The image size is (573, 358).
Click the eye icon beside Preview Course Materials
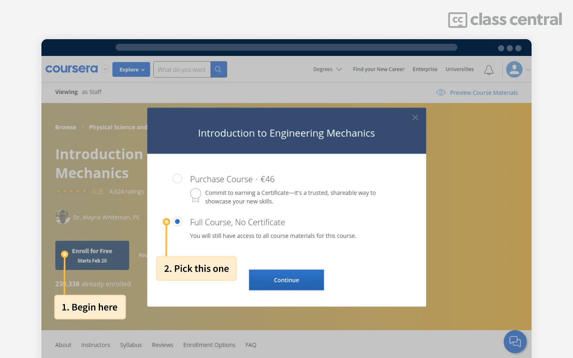pos(441,92)
